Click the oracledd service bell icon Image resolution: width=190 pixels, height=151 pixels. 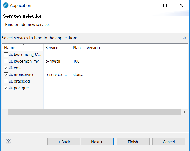11,81
